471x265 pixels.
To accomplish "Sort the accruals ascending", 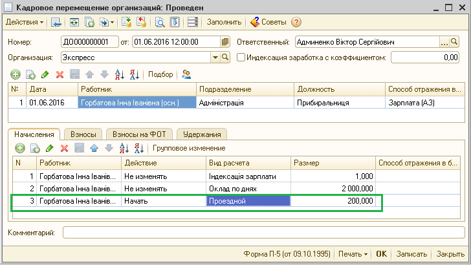I will (x=124, y=148).
